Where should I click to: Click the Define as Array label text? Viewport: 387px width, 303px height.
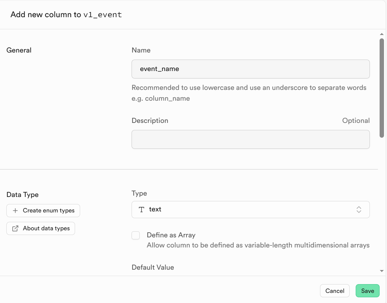[x=171, y=235]
